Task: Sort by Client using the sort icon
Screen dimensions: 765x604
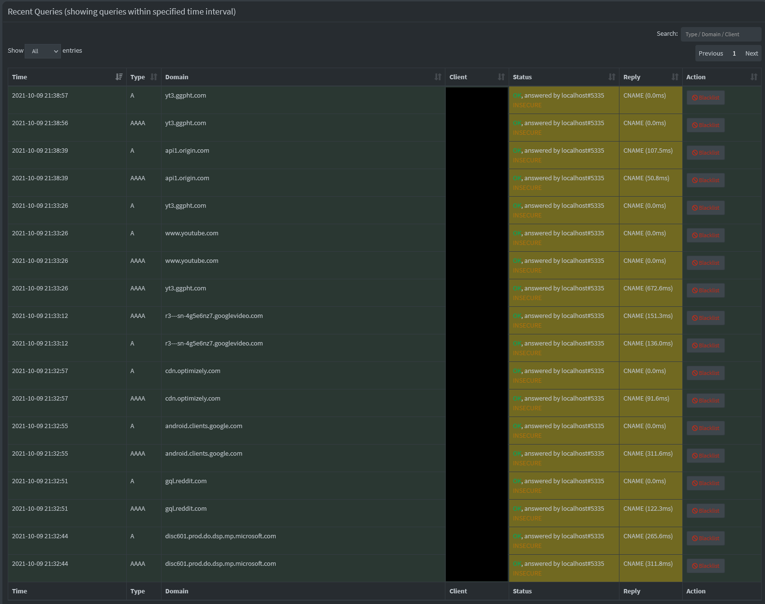Action: click(x=501, y=77)
